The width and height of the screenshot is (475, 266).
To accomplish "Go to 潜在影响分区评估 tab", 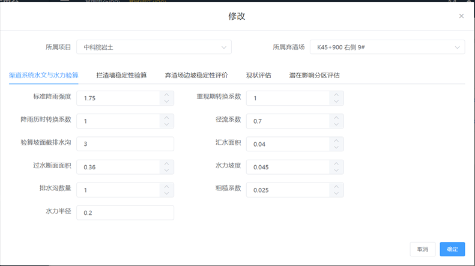I will point(314,76).
